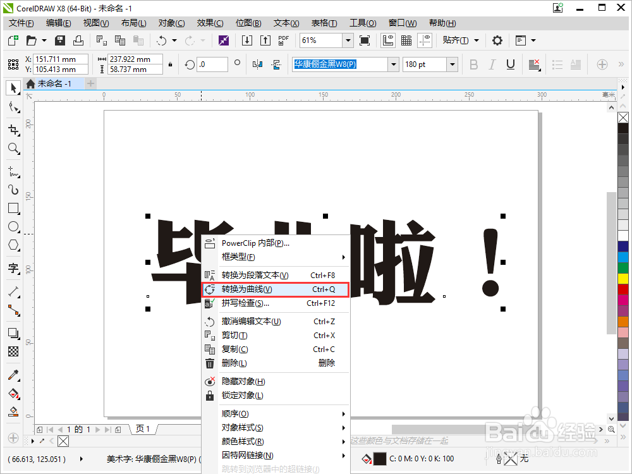This screenshot has height=474, width=632.
Task: Toggle the lock ratio padlock
Action: tap(171, 64)
